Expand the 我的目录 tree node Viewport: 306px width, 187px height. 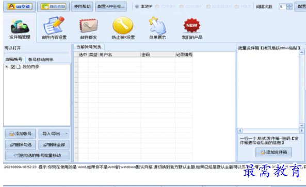tap(6, 67)
